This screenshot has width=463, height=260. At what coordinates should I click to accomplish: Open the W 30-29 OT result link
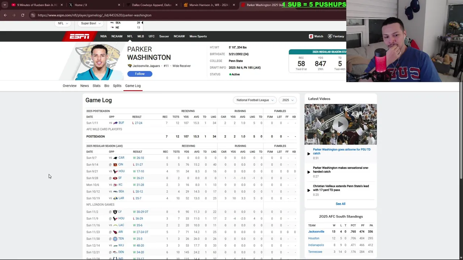[141, 212]
